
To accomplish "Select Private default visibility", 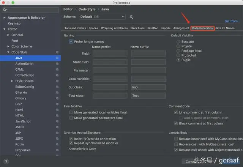I will point(178,46).
